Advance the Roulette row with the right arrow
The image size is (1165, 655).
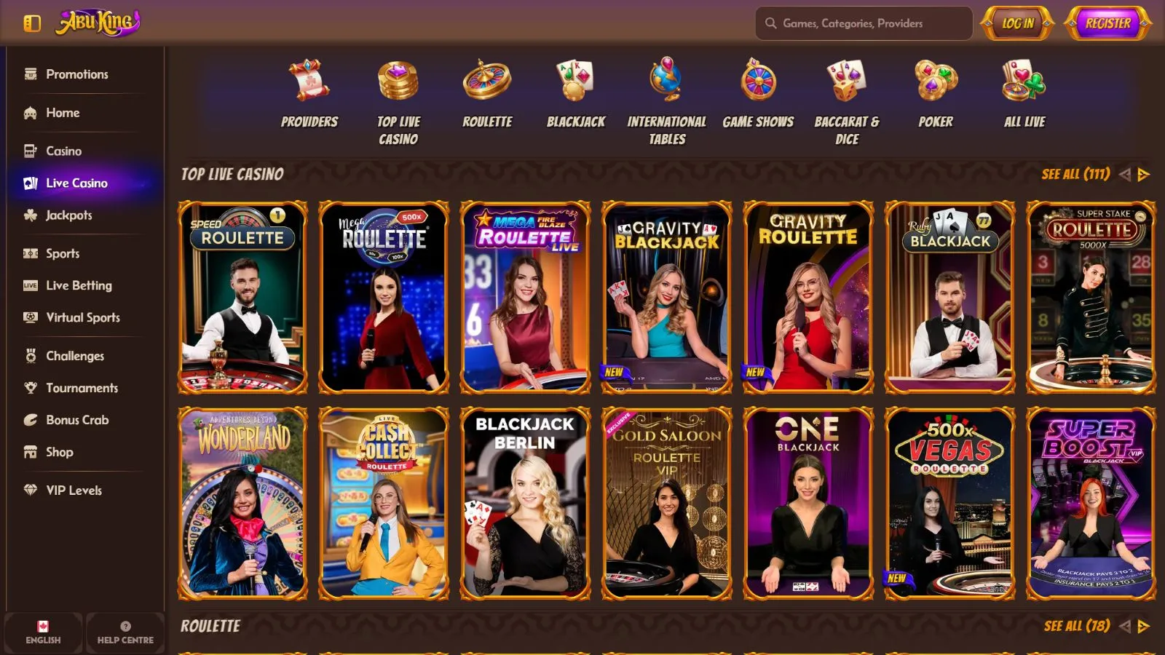[x=1144, y=627]
